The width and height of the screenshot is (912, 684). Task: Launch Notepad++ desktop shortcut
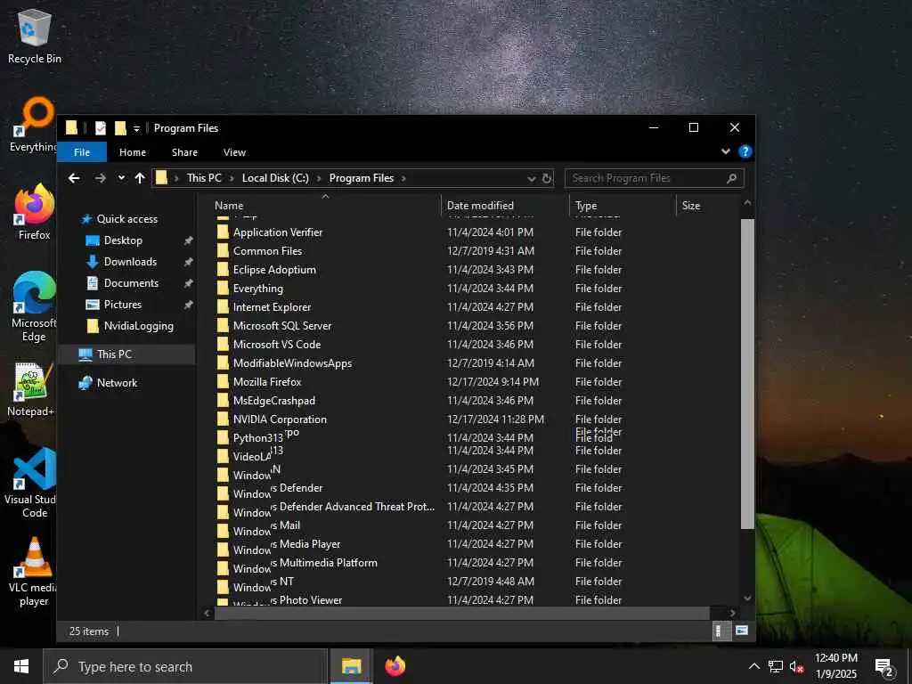(33, 388)
